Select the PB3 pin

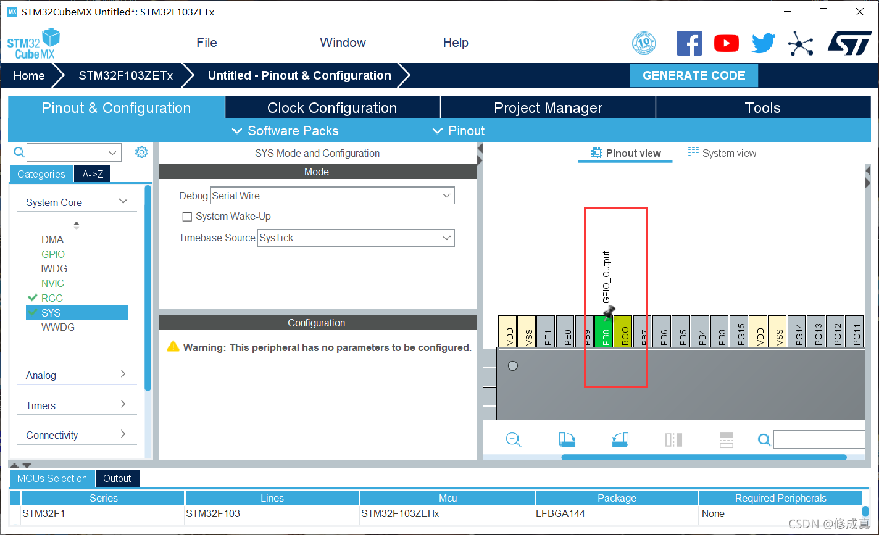tap(720, 331)
